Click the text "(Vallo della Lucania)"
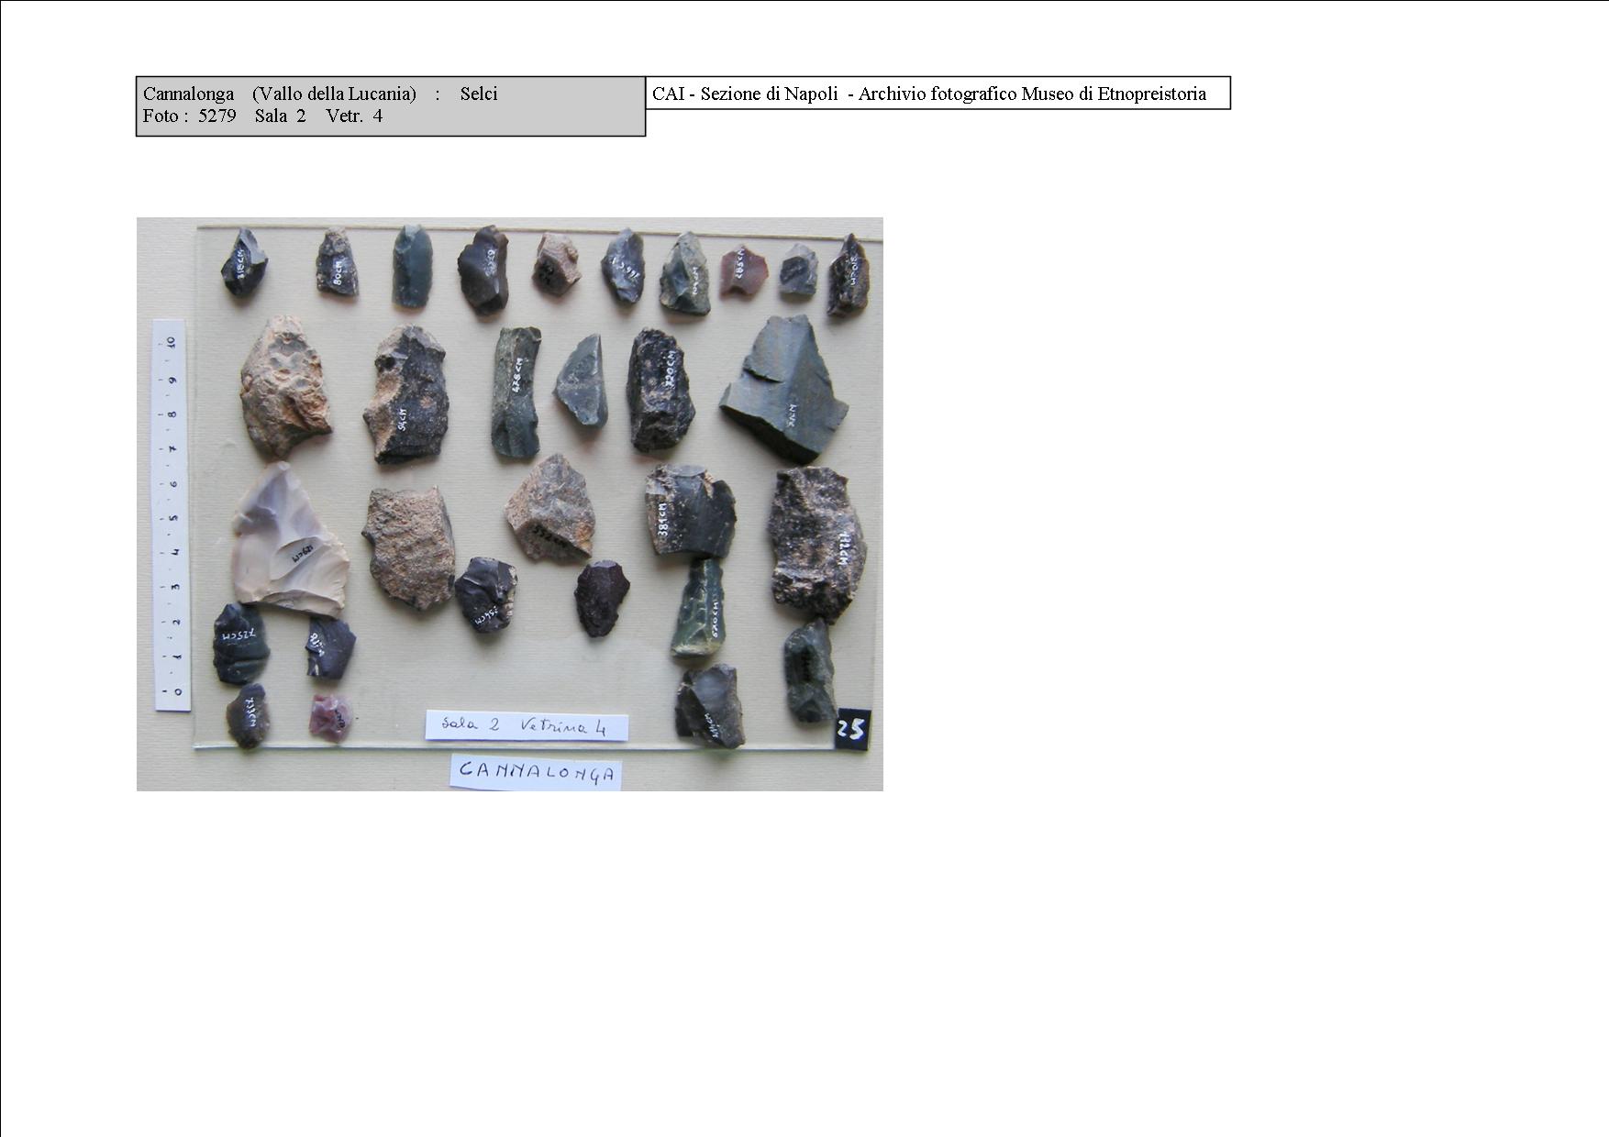The image size is (1609, 1137). click(334, 94)
